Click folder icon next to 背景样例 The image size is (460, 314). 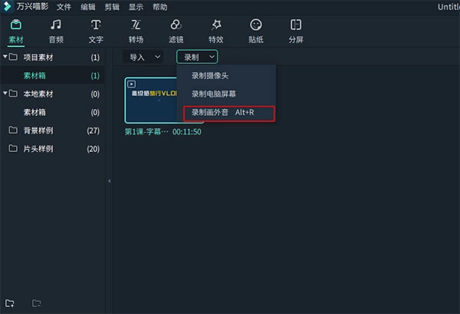(x=13, y=130)
